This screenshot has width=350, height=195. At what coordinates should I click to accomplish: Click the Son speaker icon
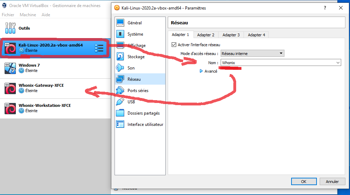coord(120,68)
